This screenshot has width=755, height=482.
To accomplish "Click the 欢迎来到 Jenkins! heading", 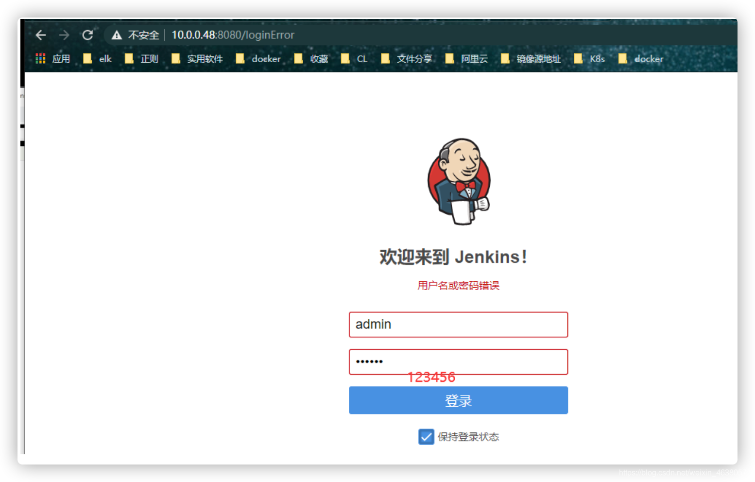I will pos(453,257).
